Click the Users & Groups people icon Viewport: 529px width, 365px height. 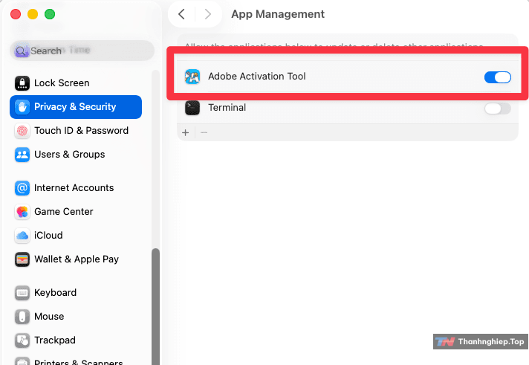(22, 155)
